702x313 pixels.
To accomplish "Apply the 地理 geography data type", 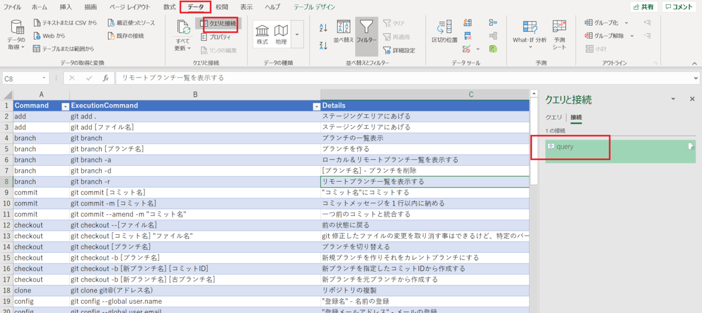I will click(x=281, y=34).
